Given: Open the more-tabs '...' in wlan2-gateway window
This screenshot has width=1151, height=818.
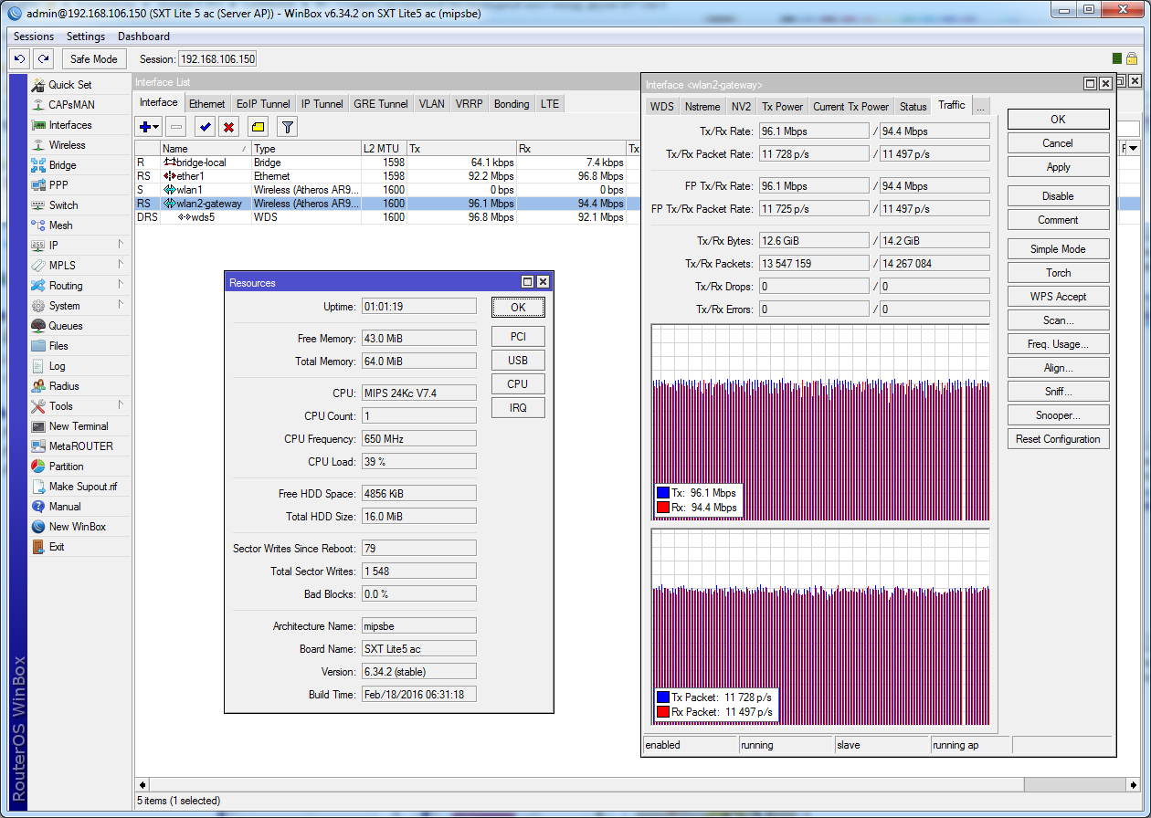Looking at the screenshot, I should (980, 107).
